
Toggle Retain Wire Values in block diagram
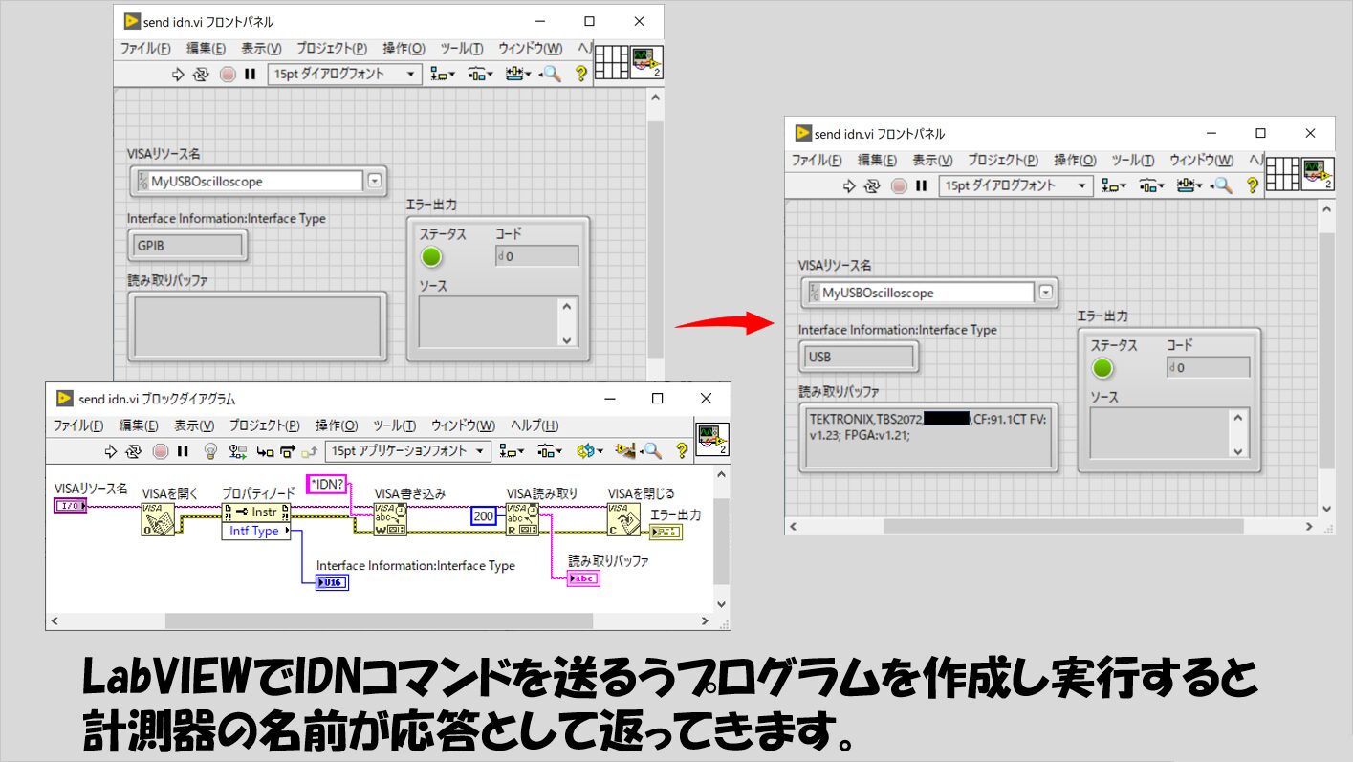click(239, 451)
